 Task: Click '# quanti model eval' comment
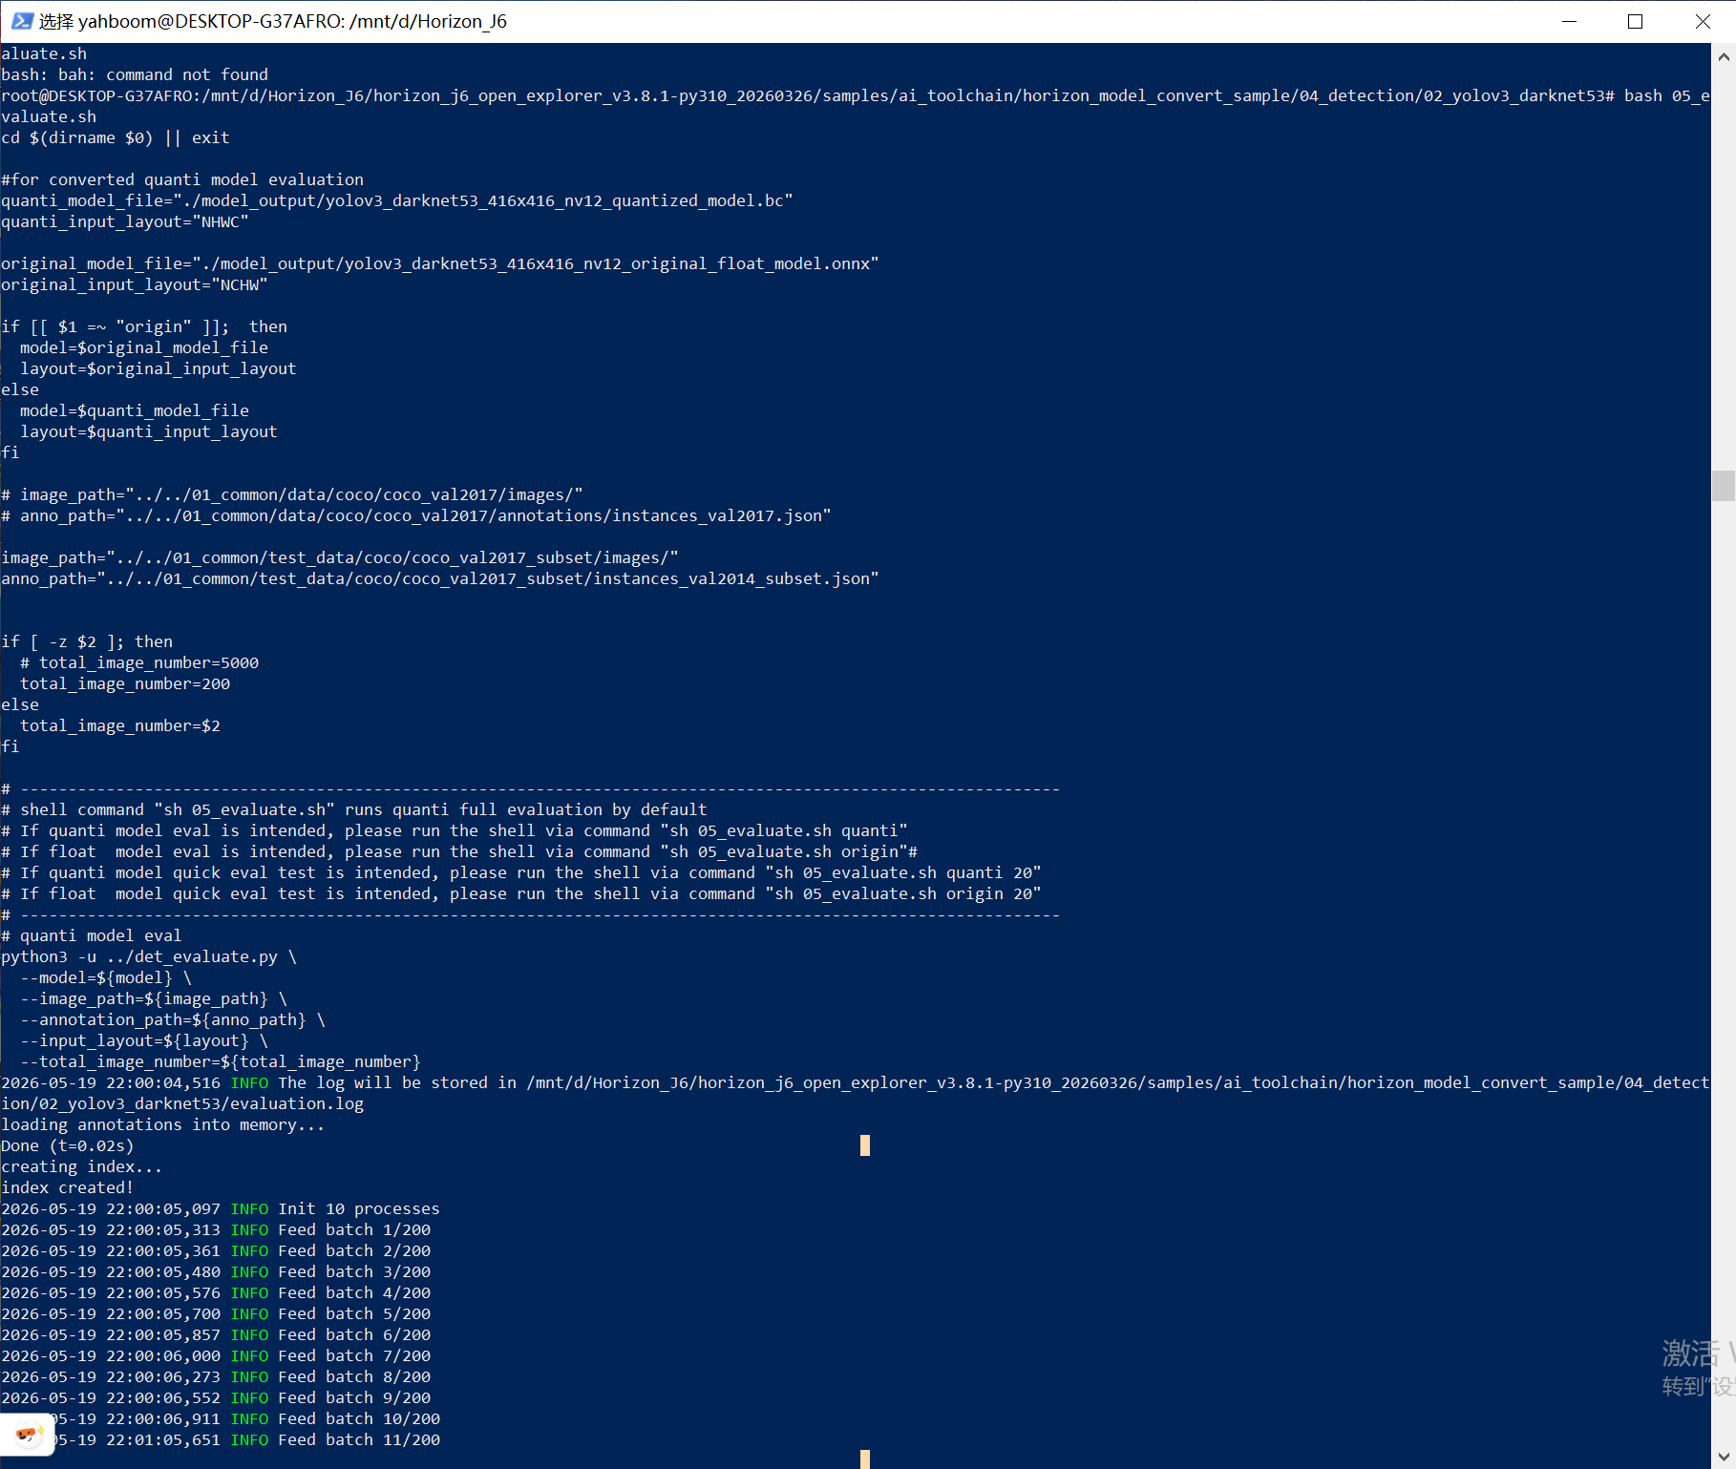[92, 935]
